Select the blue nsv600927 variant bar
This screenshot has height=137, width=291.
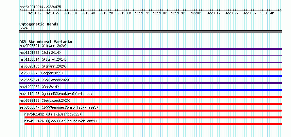coord(150,76)
